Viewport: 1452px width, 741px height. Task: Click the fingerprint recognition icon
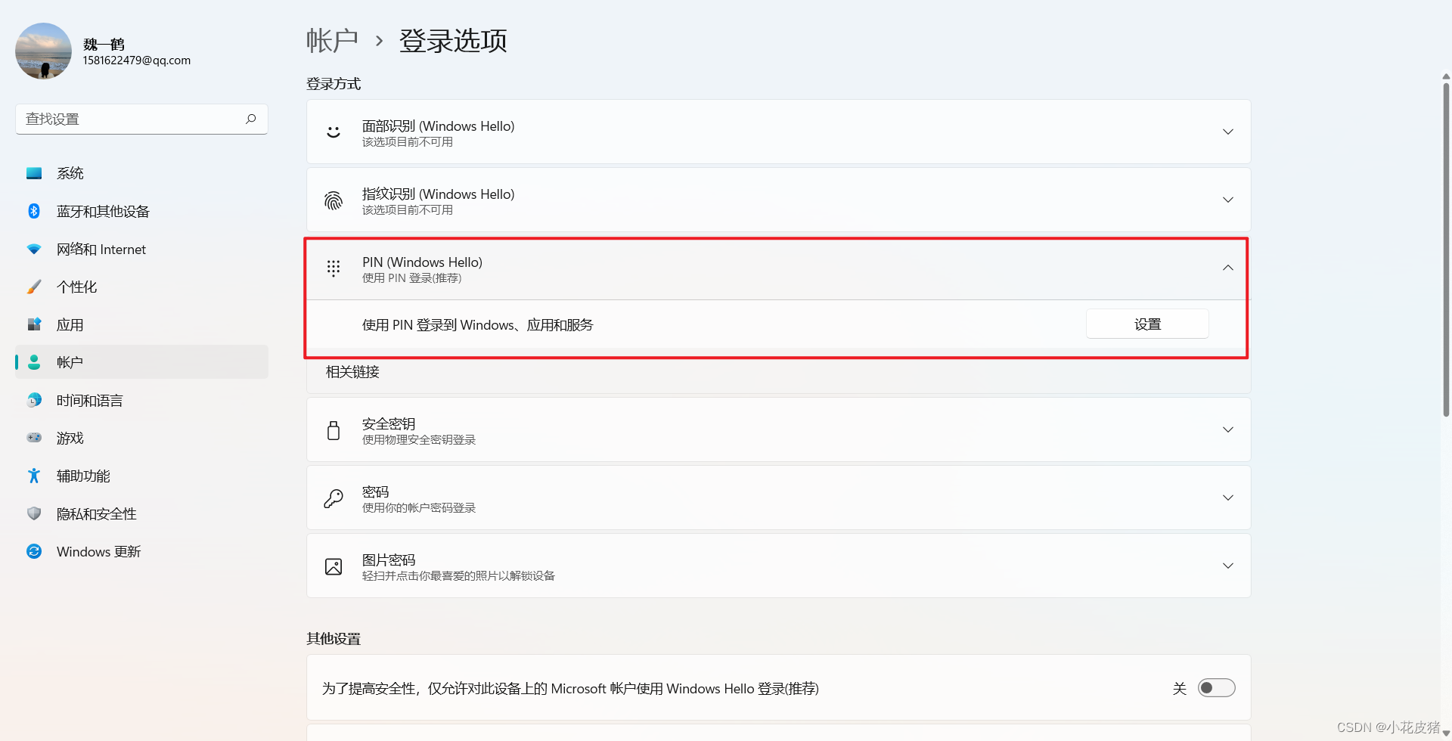tap(334, 200)
